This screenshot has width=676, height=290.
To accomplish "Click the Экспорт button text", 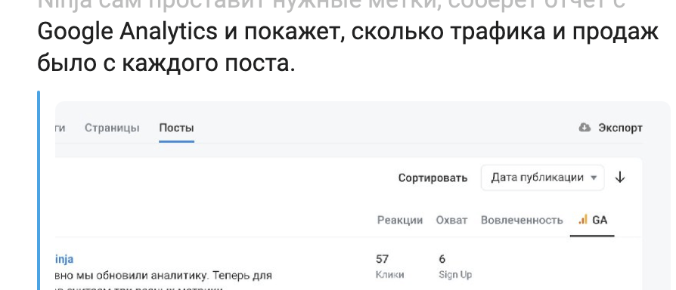I will 620,128.
